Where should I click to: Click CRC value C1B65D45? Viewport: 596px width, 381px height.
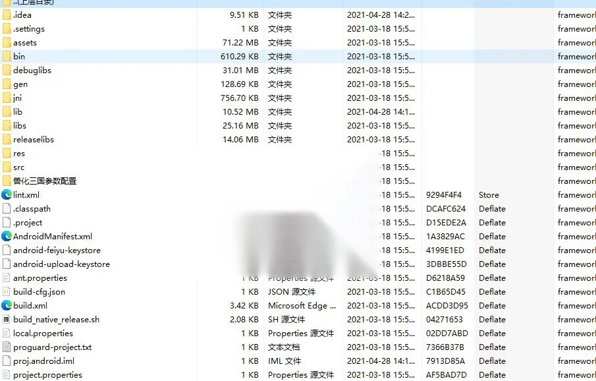(x=445, y=292)
